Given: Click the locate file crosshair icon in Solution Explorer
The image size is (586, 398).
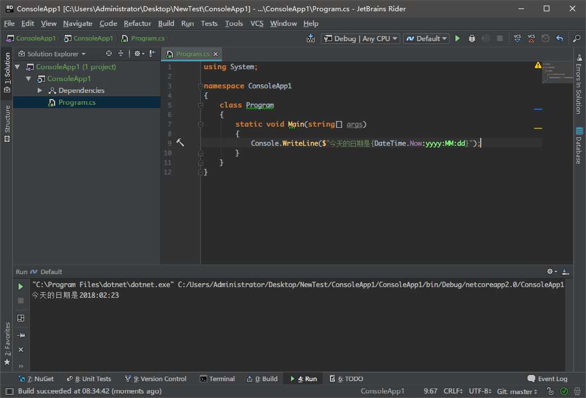Looking at the screenshot, I should [x=109, y=54].
